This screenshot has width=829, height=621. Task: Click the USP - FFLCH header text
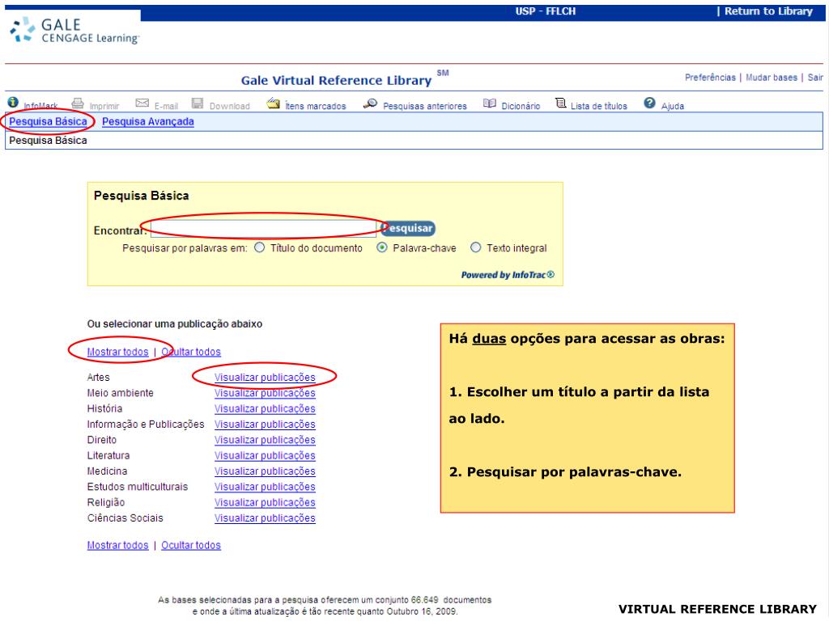tap(546, 11)
